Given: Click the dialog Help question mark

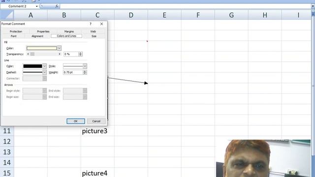Looking at the screenshot, I should point(91,24).
